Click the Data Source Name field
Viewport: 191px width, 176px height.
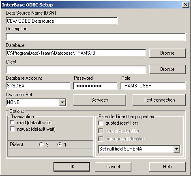click(x=62, y=21)
